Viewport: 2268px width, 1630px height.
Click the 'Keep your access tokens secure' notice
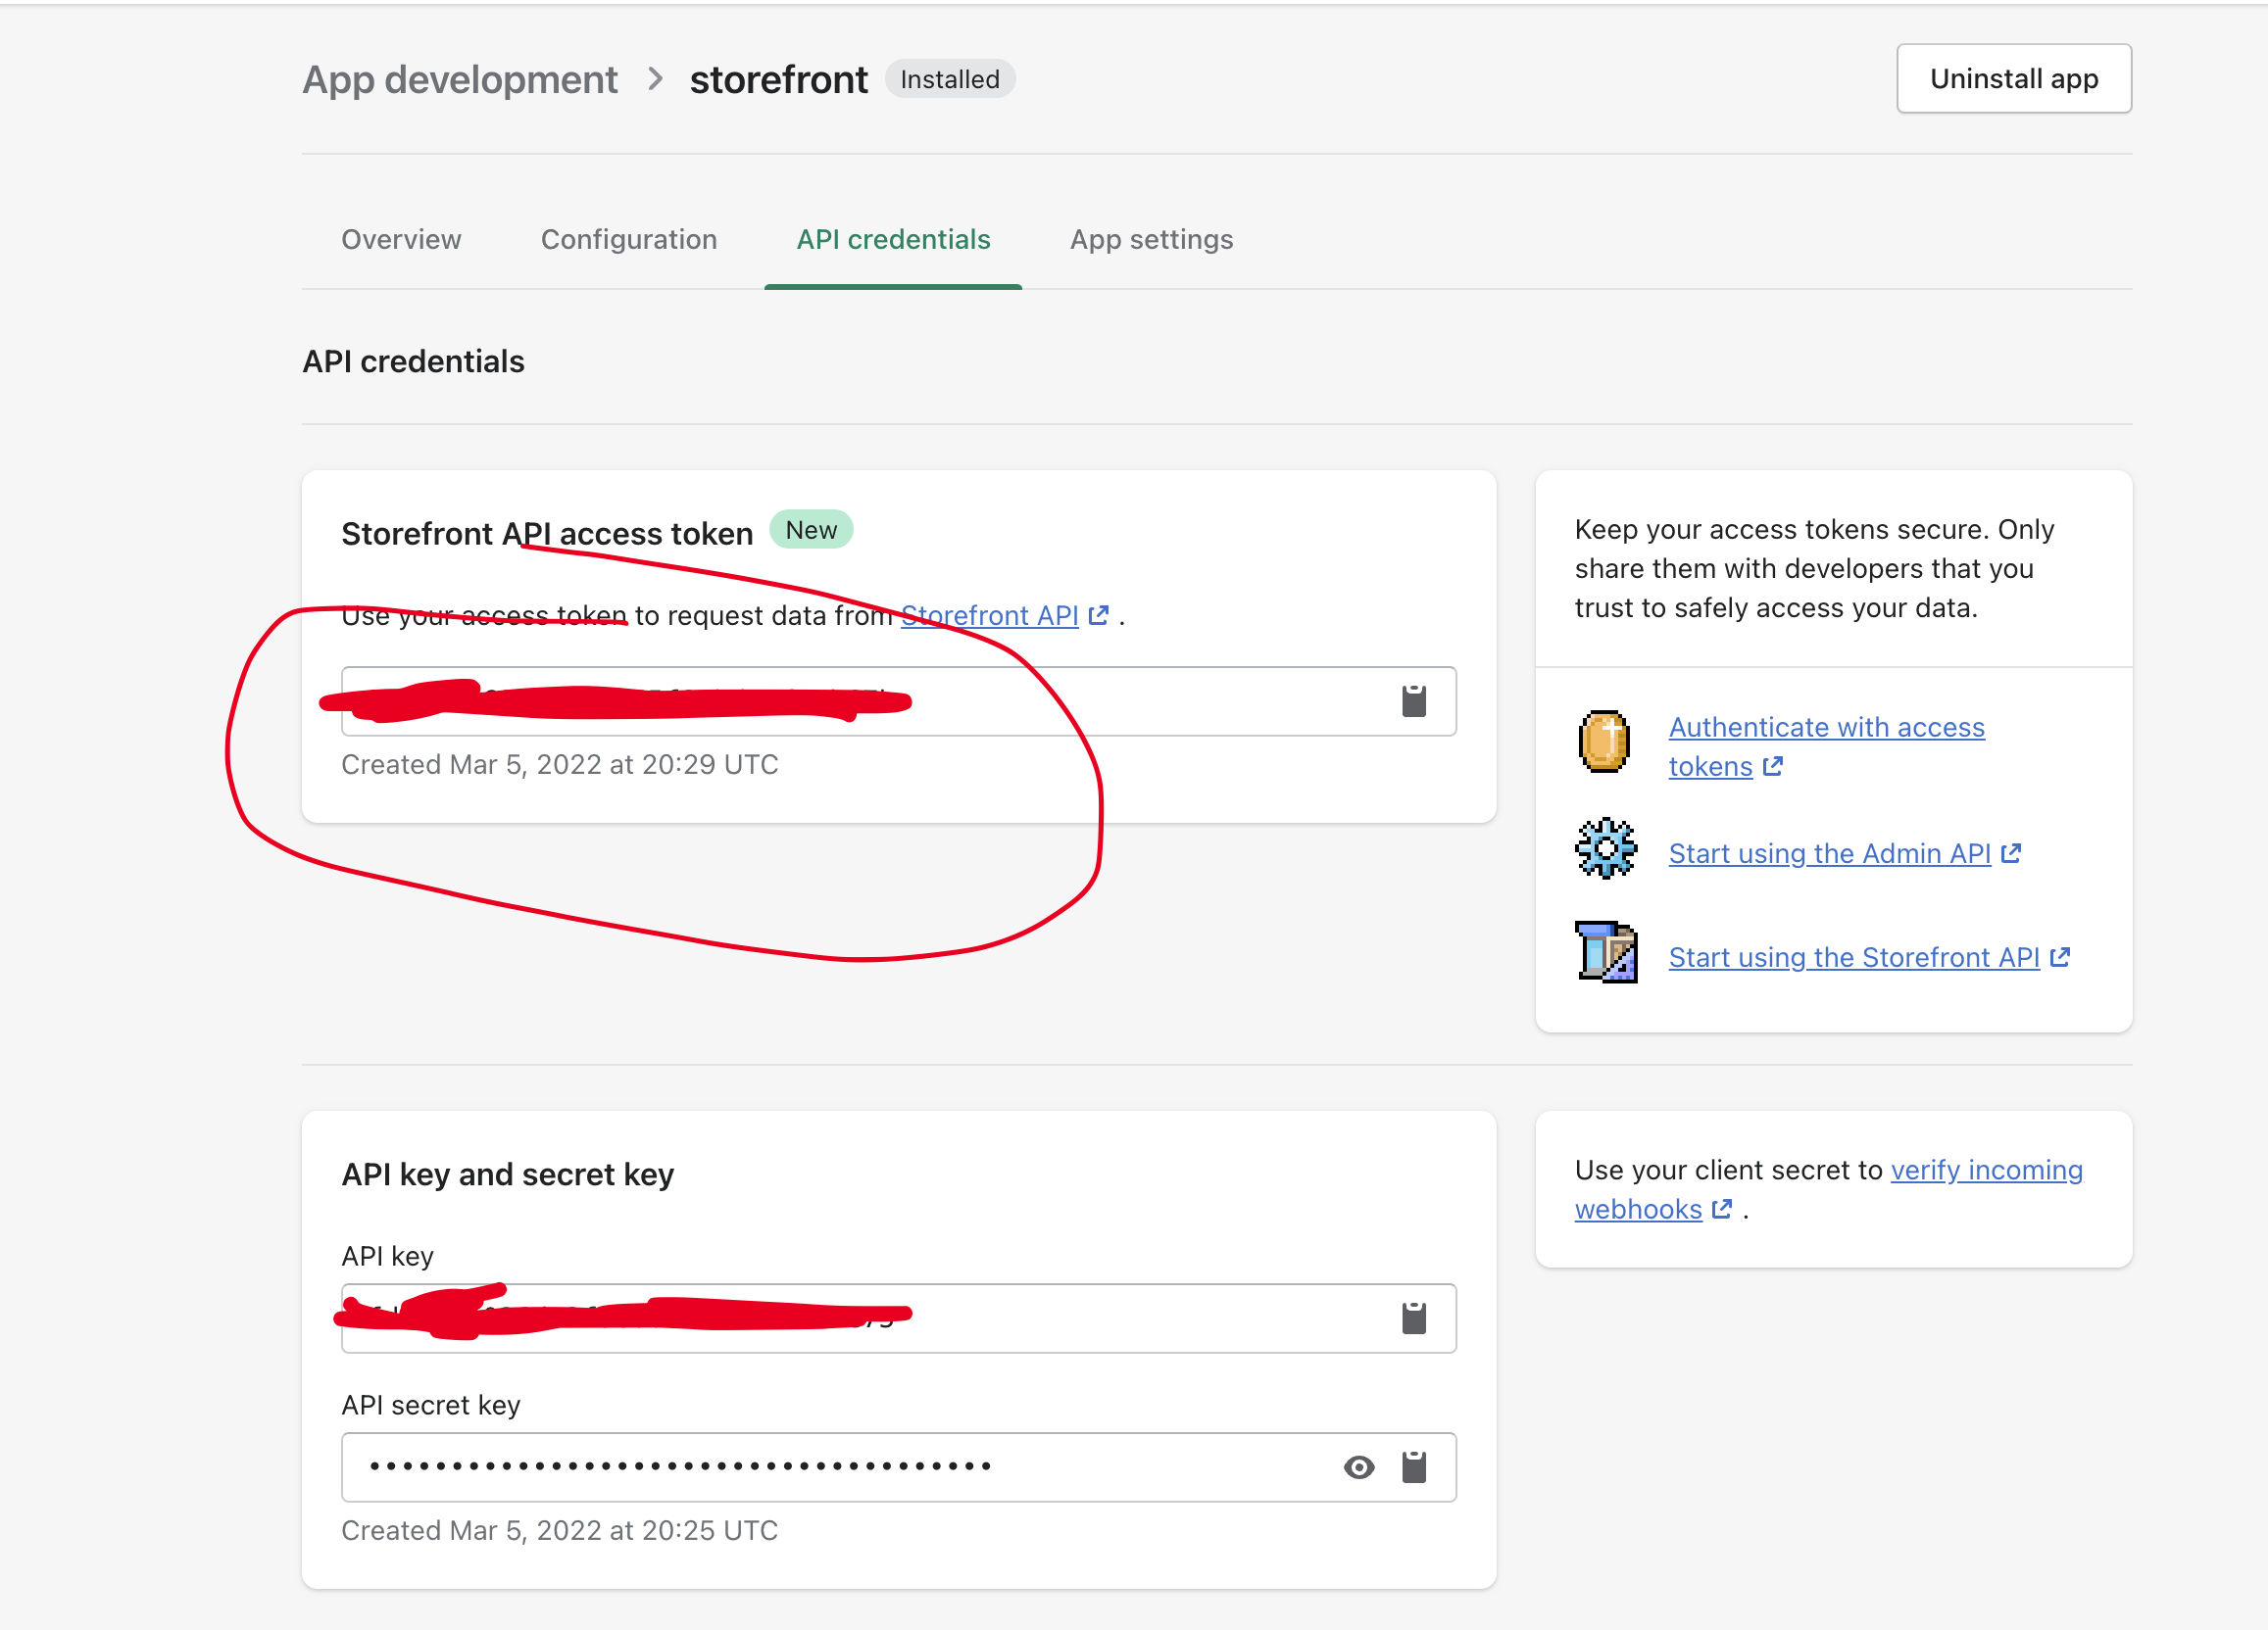point(1814,569)
